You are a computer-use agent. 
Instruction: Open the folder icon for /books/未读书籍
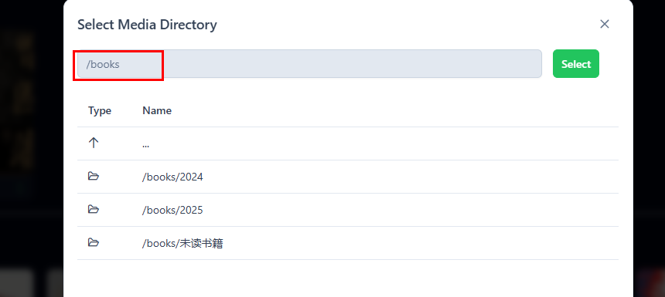click(x=94, y=242)
